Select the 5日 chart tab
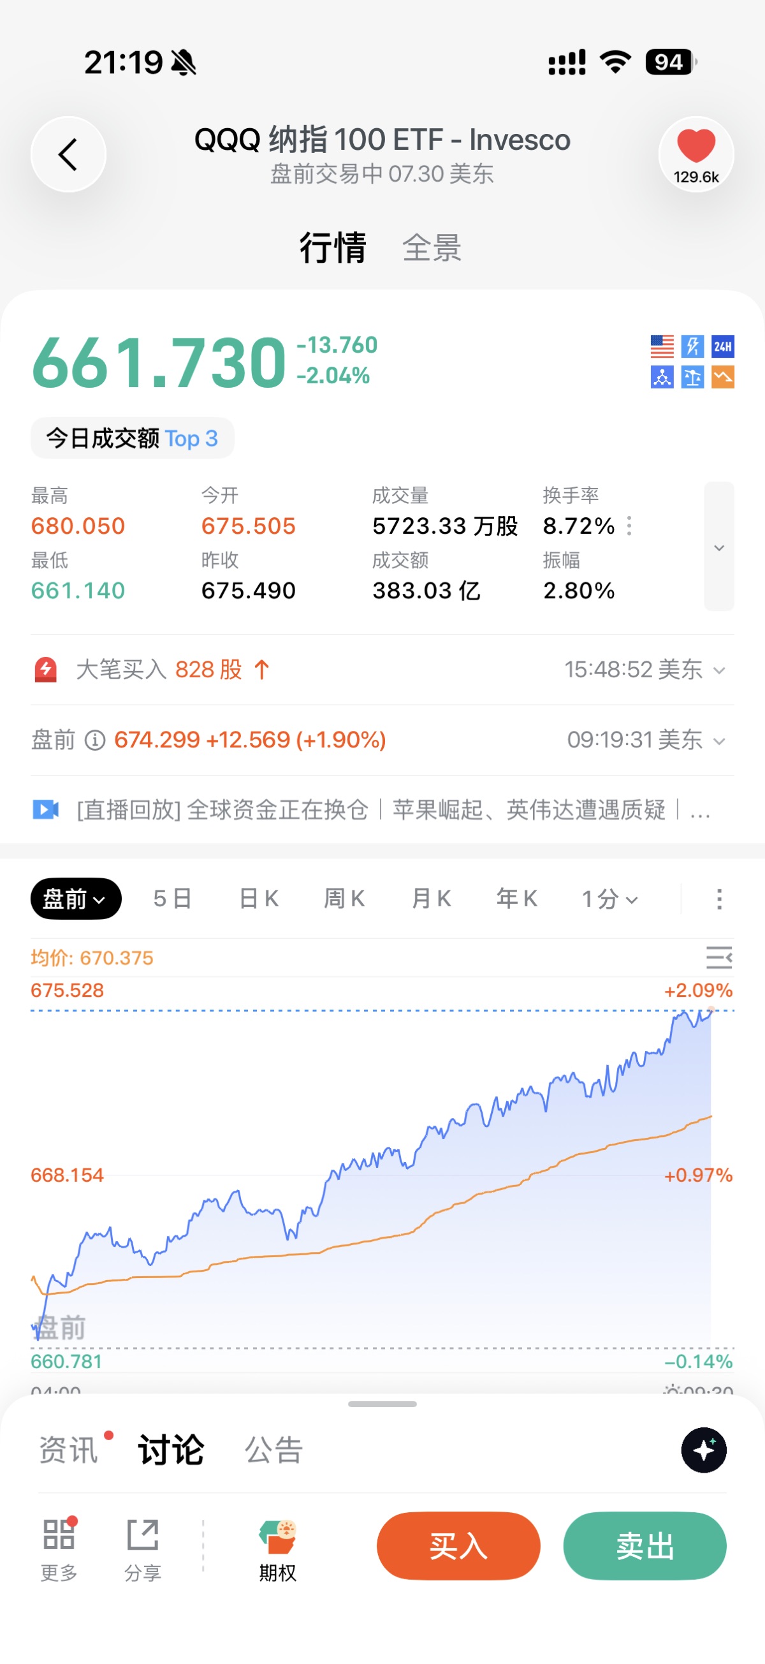Screen dimensions: 765x1664 pos(172,899)
